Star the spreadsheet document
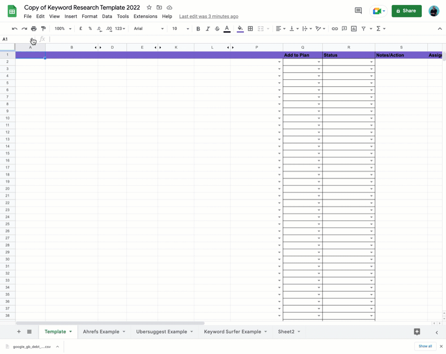Screen dimensions: 446x354 [x=149, y=7]
